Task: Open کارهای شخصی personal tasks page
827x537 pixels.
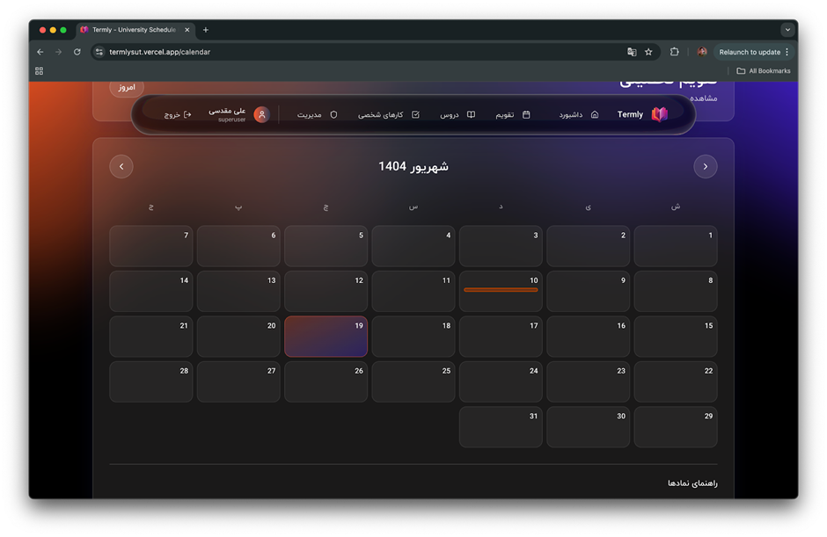Action: [x=388, y=114]
